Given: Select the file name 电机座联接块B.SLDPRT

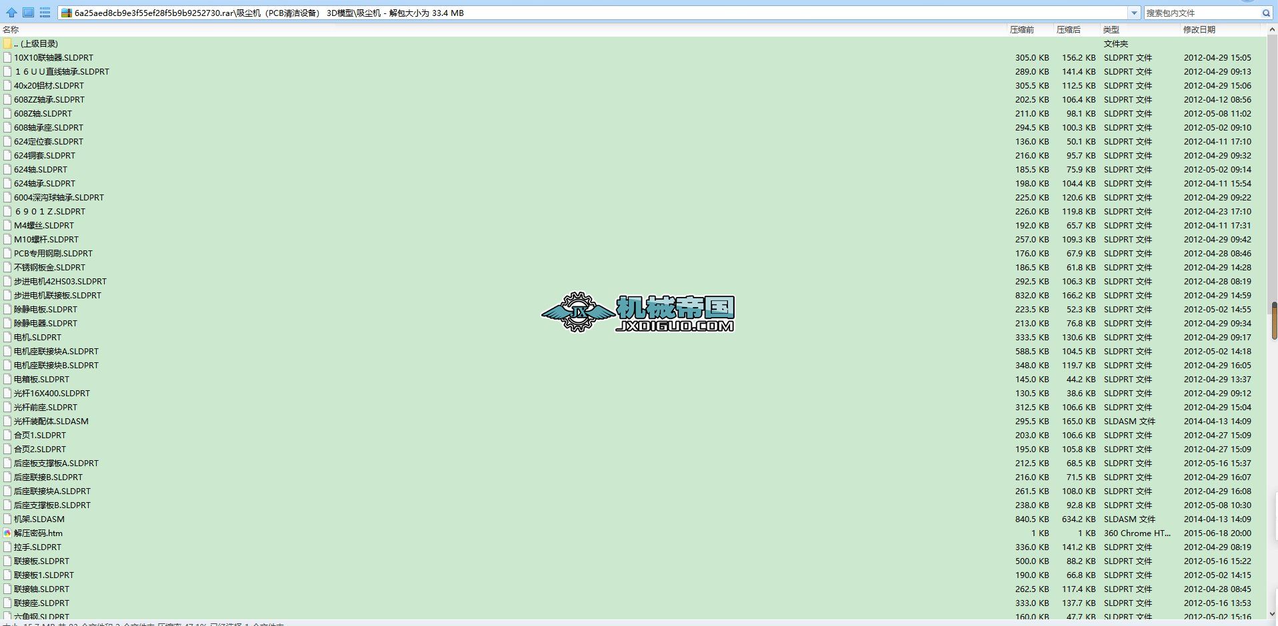Looking at the screenshot, I should point(56,365).
